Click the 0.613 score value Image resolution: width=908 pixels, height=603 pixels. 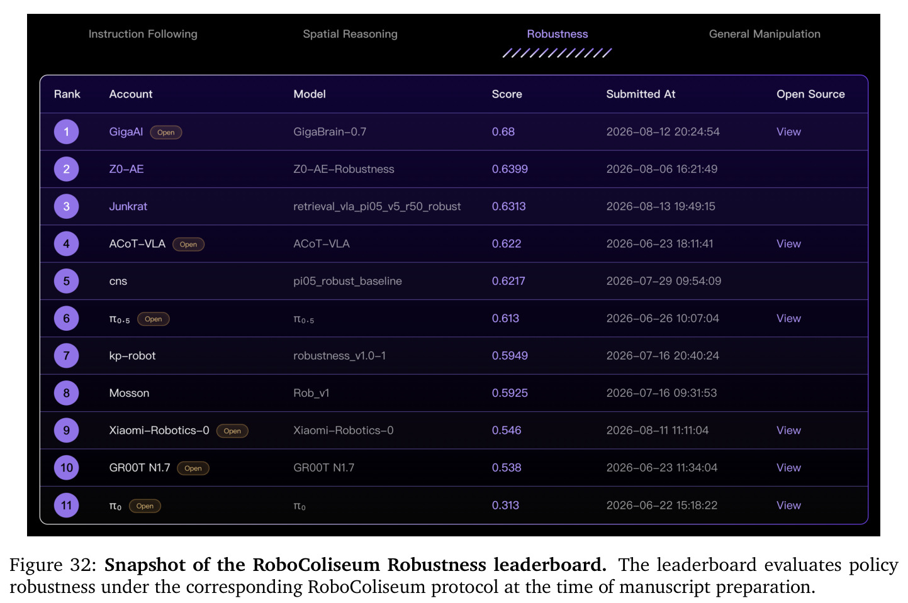(x=505, y=318)
